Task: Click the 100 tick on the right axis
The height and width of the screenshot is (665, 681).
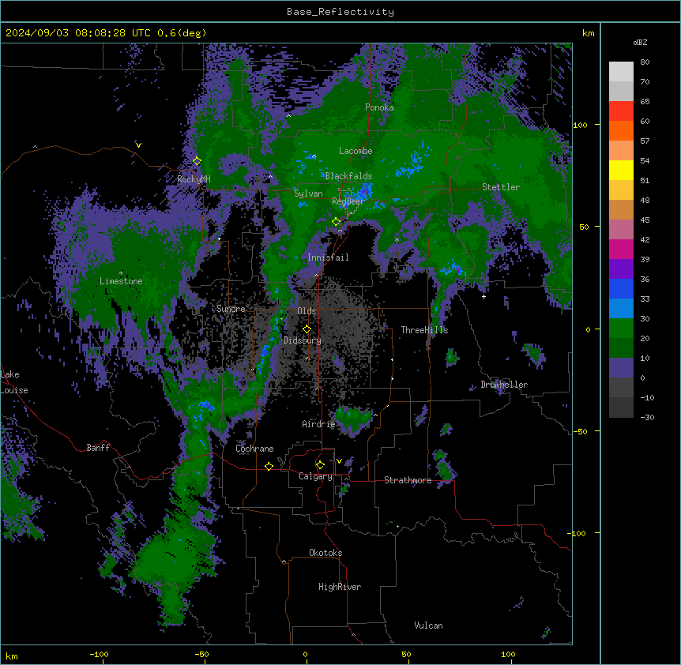Action: (x=580, y=125)
